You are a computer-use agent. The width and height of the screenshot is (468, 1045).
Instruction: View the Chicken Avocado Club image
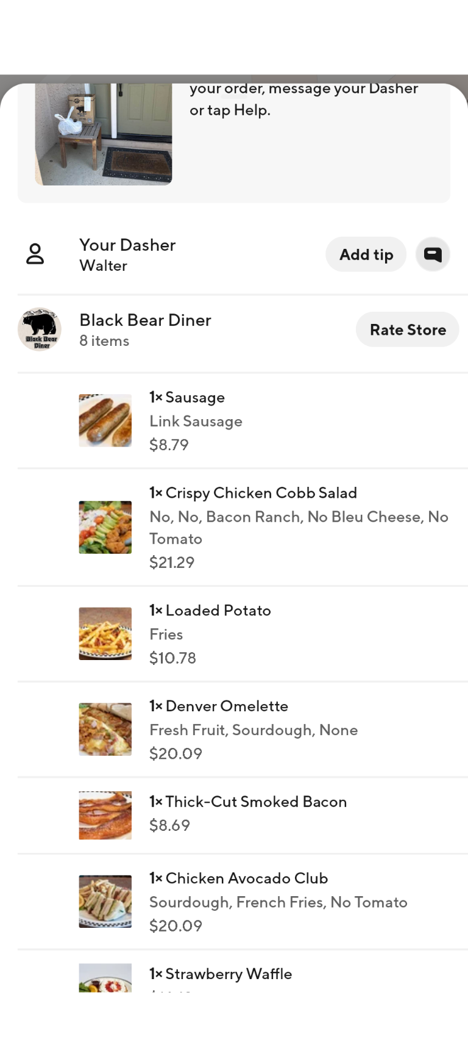105,901
